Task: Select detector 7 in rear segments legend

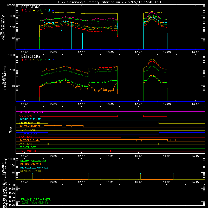Action: pyautogui.click(x=45, y=60)
